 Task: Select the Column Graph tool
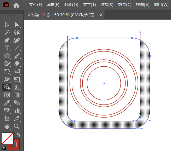(x=17, y=111)
